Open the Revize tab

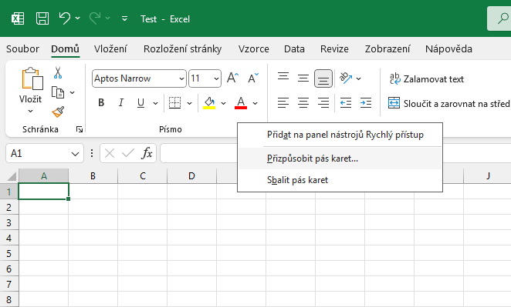coord(334,48)
